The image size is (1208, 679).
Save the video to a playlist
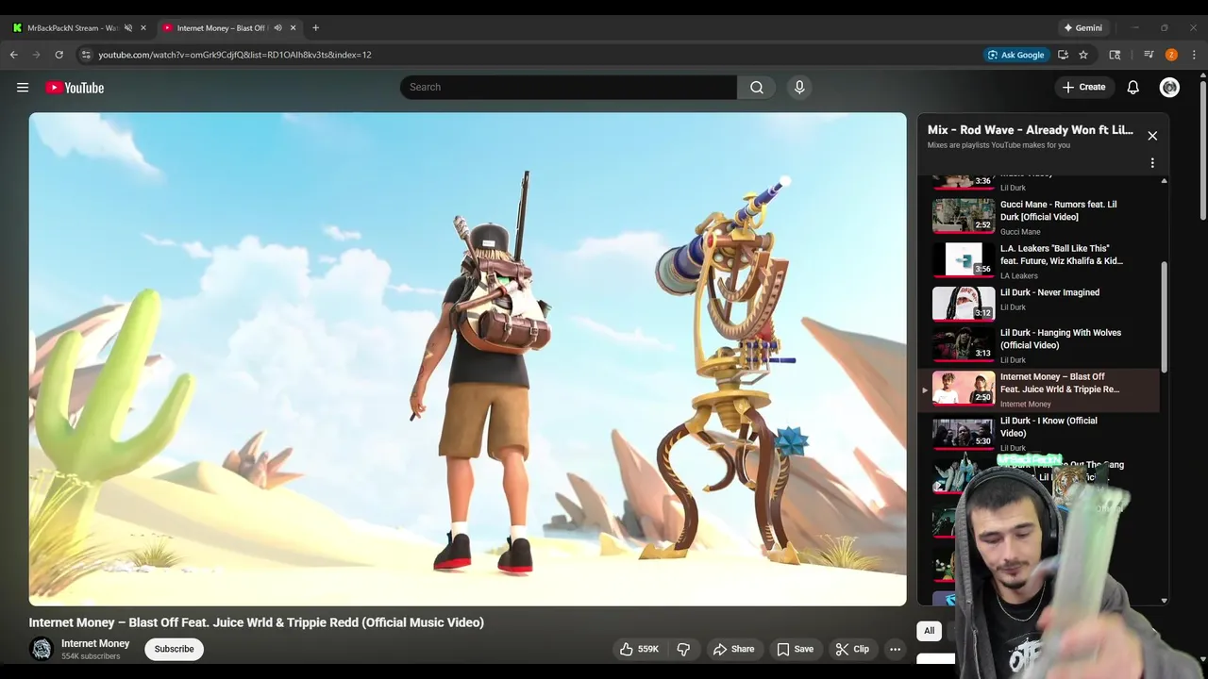coord(795,649)
